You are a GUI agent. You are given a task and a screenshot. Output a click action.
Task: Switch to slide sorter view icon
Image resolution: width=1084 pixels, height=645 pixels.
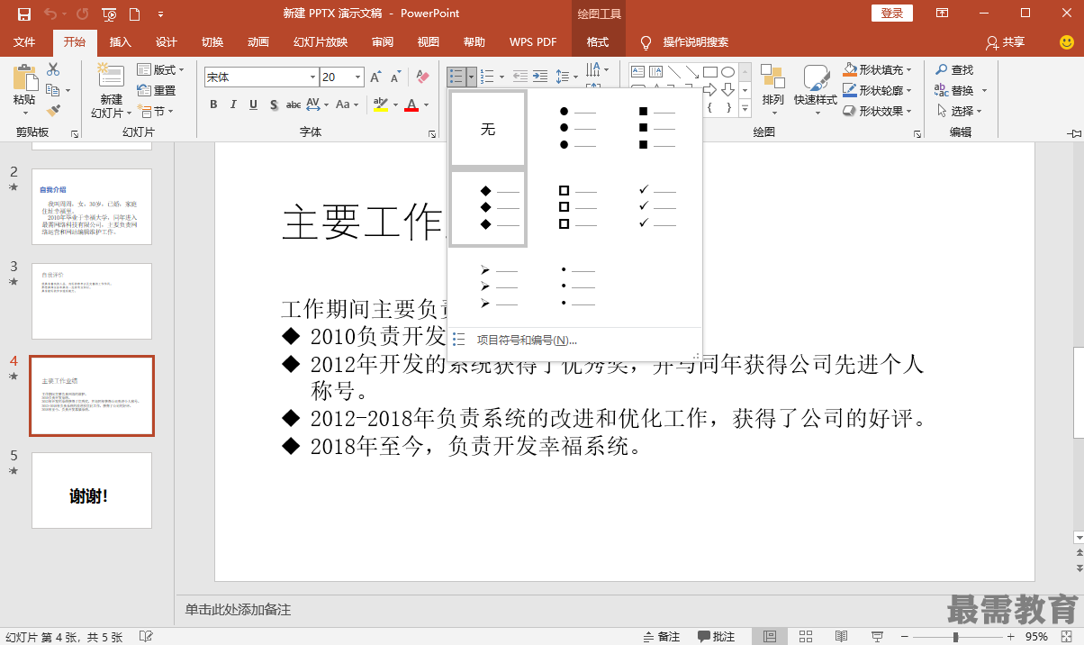point(806,636)
